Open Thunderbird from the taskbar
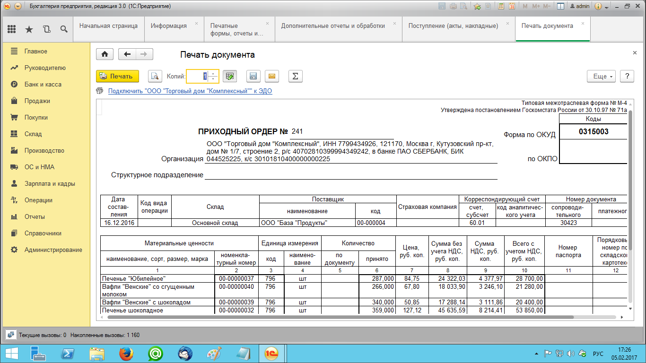The image size is (646, 363). 185,354
